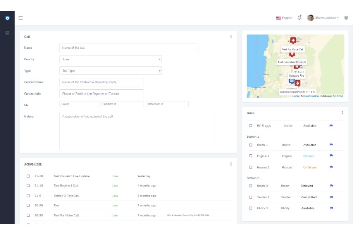
Task: Select call 21-10 checkbox
Action: (x=28, y=186)
